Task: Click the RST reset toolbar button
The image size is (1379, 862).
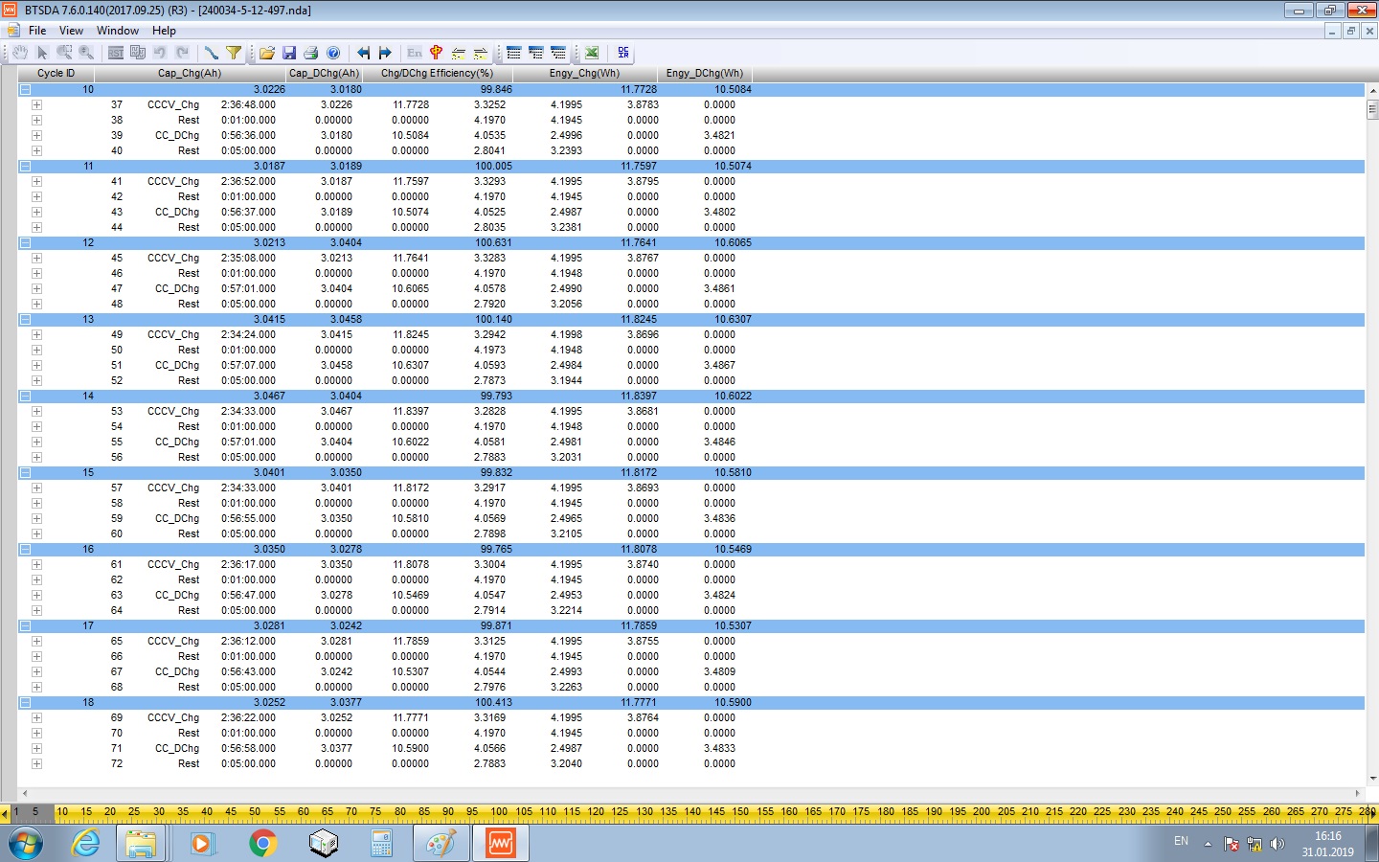Action: [x=116, y=53]
